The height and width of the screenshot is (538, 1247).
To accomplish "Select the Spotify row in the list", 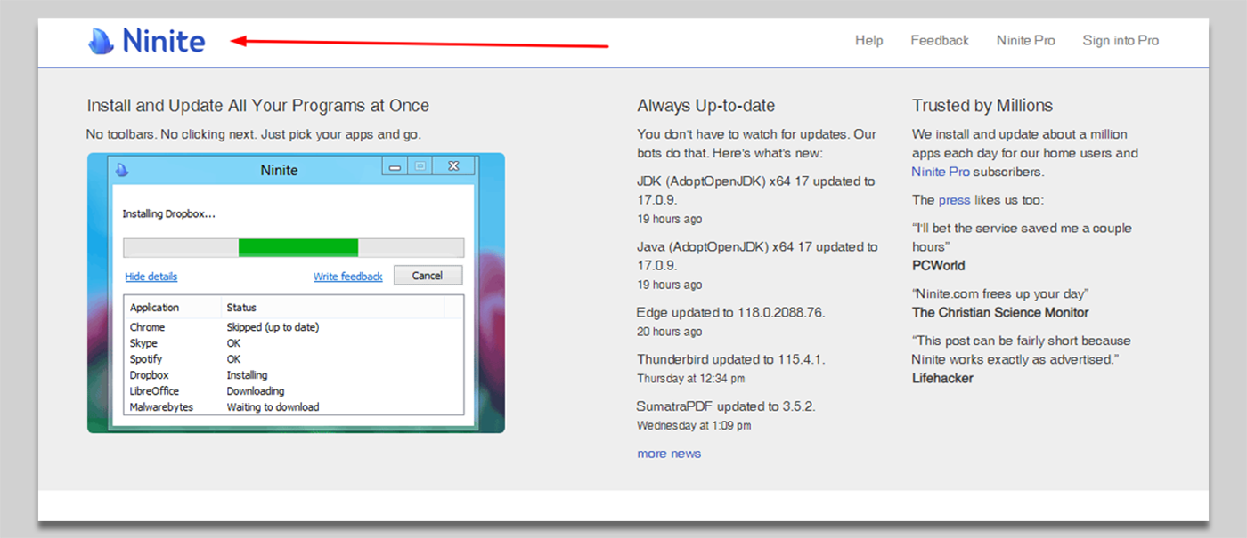I will click(294, 359).
